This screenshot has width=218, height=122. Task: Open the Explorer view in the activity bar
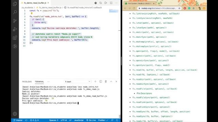coord(15,4)
